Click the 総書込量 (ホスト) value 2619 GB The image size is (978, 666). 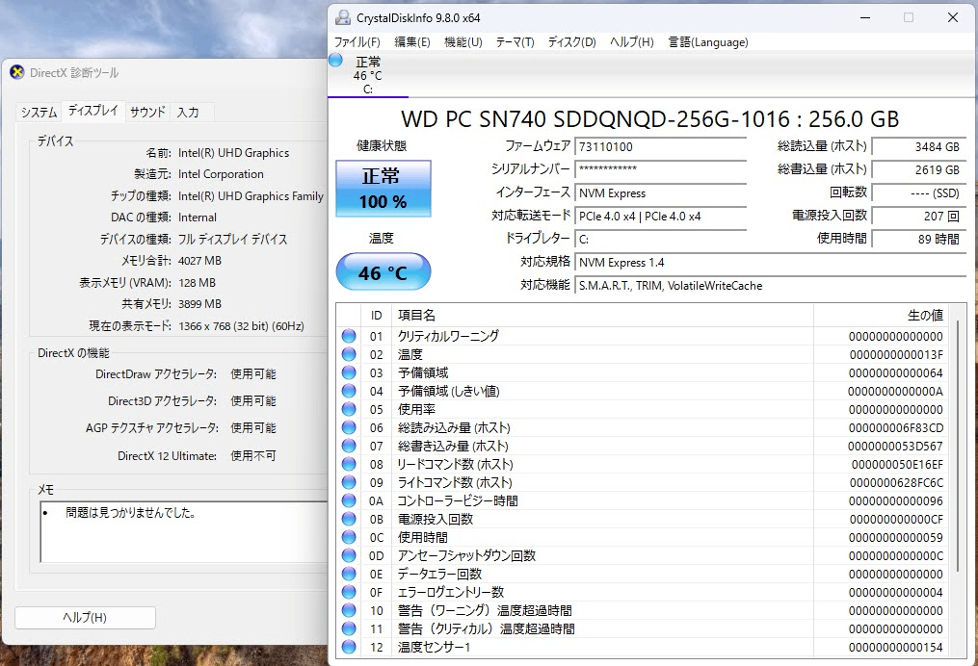pyautogui.click(x=919, y=169)
